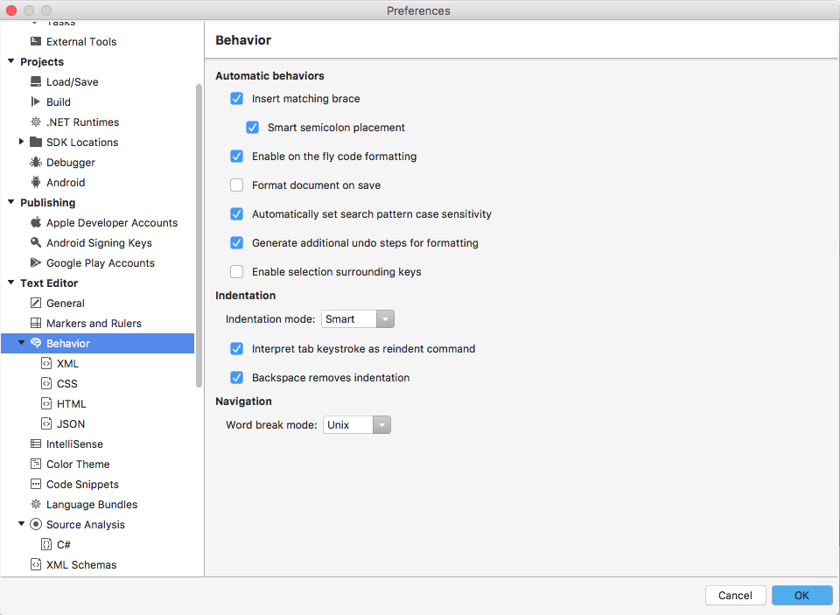Open the IntelliSense list icon item
This screenshot has height=615, width=840.
tap(36, 444)
